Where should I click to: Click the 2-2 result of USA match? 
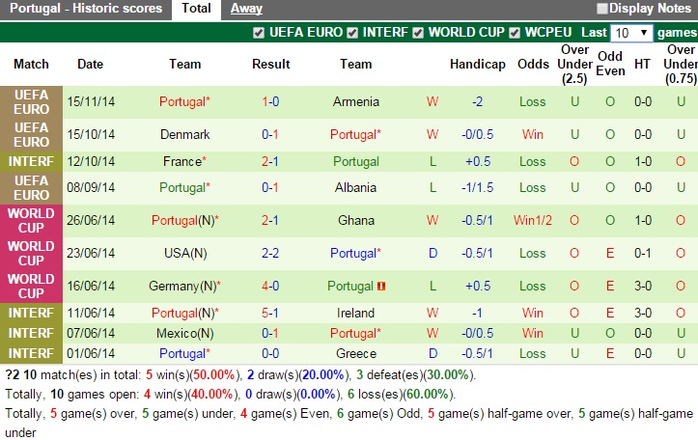pos(270,253)
